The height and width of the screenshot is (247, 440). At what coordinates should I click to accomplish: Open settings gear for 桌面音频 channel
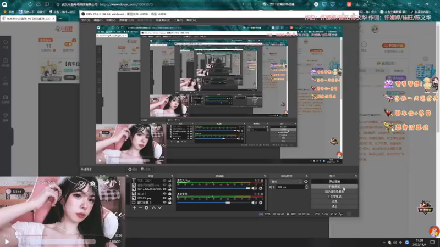coord(261,203)
